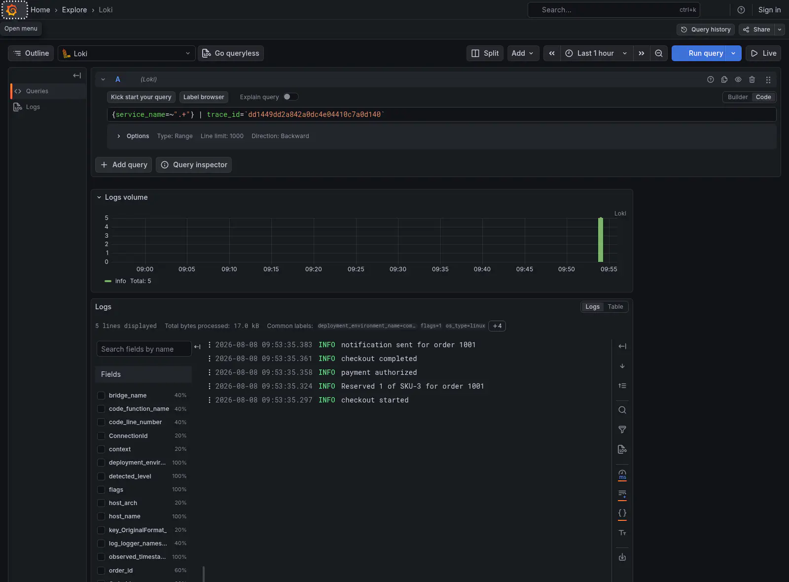The image size is (789, 582).
Task: Check the host_name field checkbox
Action: click(101, 516)
